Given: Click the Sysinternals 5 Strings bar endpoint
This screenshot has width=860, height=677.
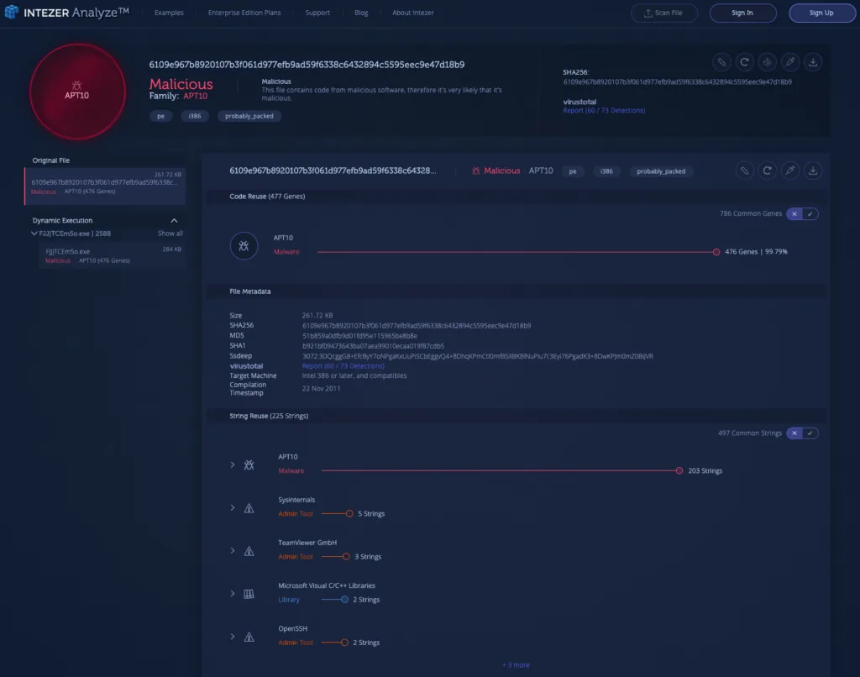Looking at the screenshot, I should 349,513.
